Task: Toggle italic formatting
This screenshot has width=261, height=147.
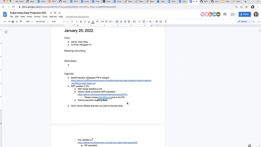Action: 85,22
